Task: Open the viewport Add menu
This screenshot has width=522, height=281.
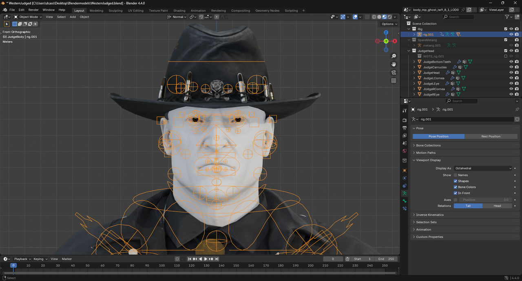Action: tap(73, 17)
